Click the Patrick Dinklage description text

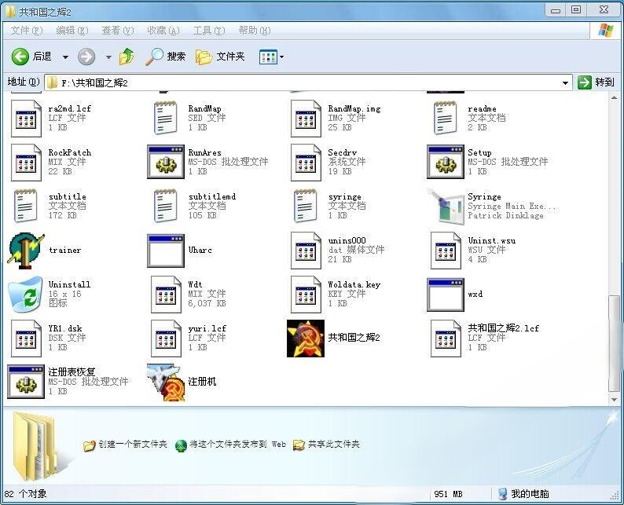pyautogui.click(x=505, y=215)
